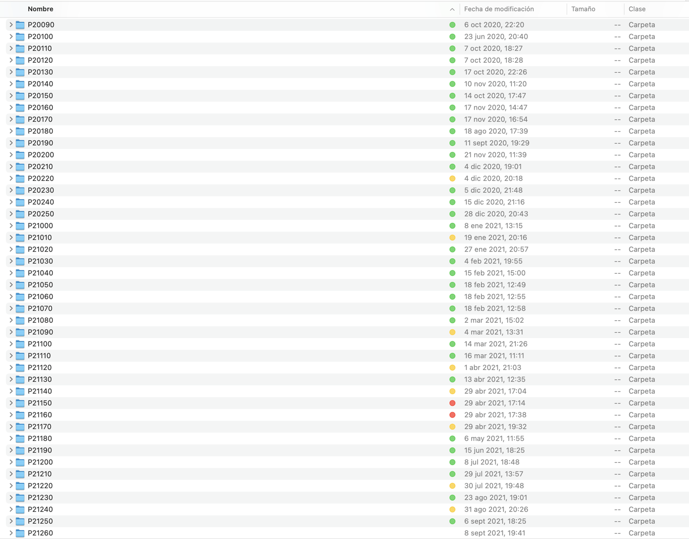Image resolution: width=689 pixels, height=539 pixels.
Task: Click the P20240 folder icon
Action: (20, 202)
